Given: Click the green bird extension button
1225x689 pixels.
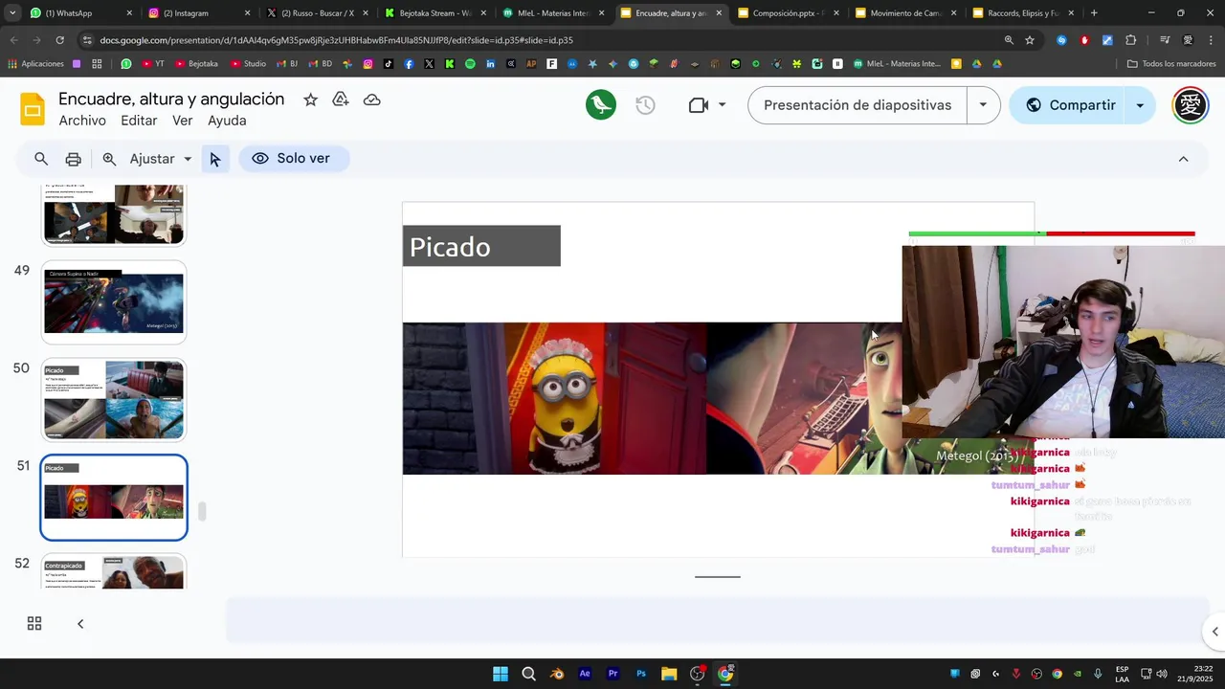Looking at the screenshot, I should (x=601, y=104).
